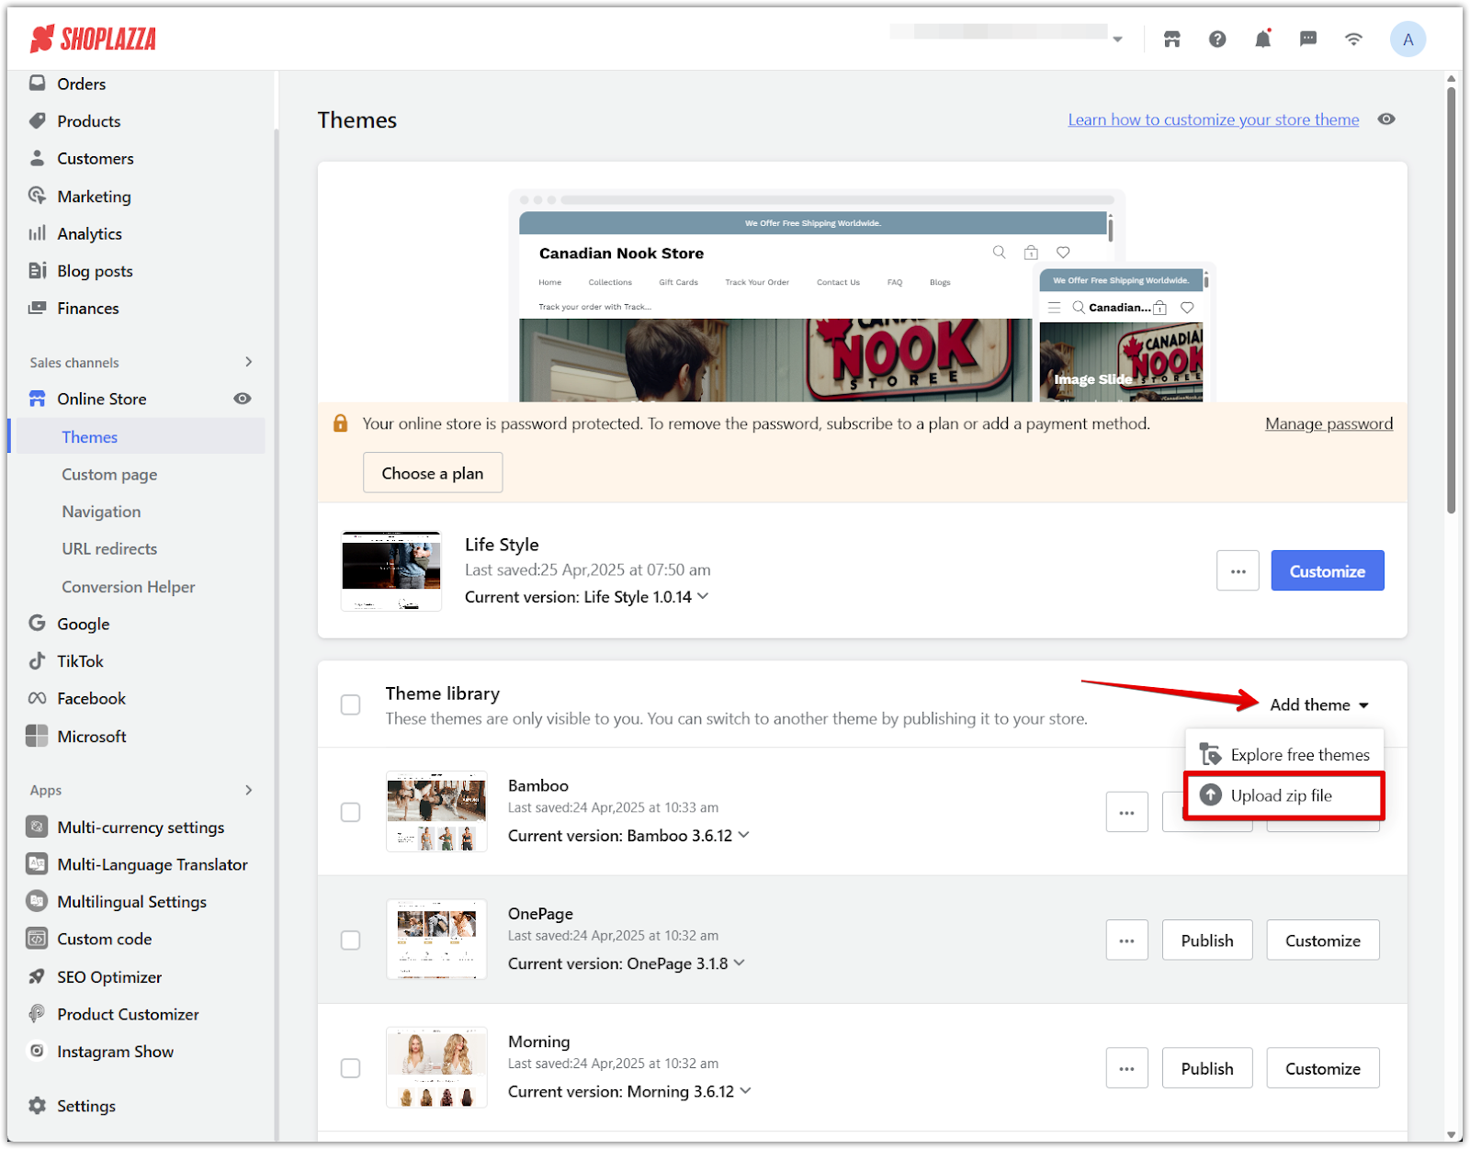
Task: Click the Marketing icon in sidebar
Action: pyautogui.click(x=37, y=196)
